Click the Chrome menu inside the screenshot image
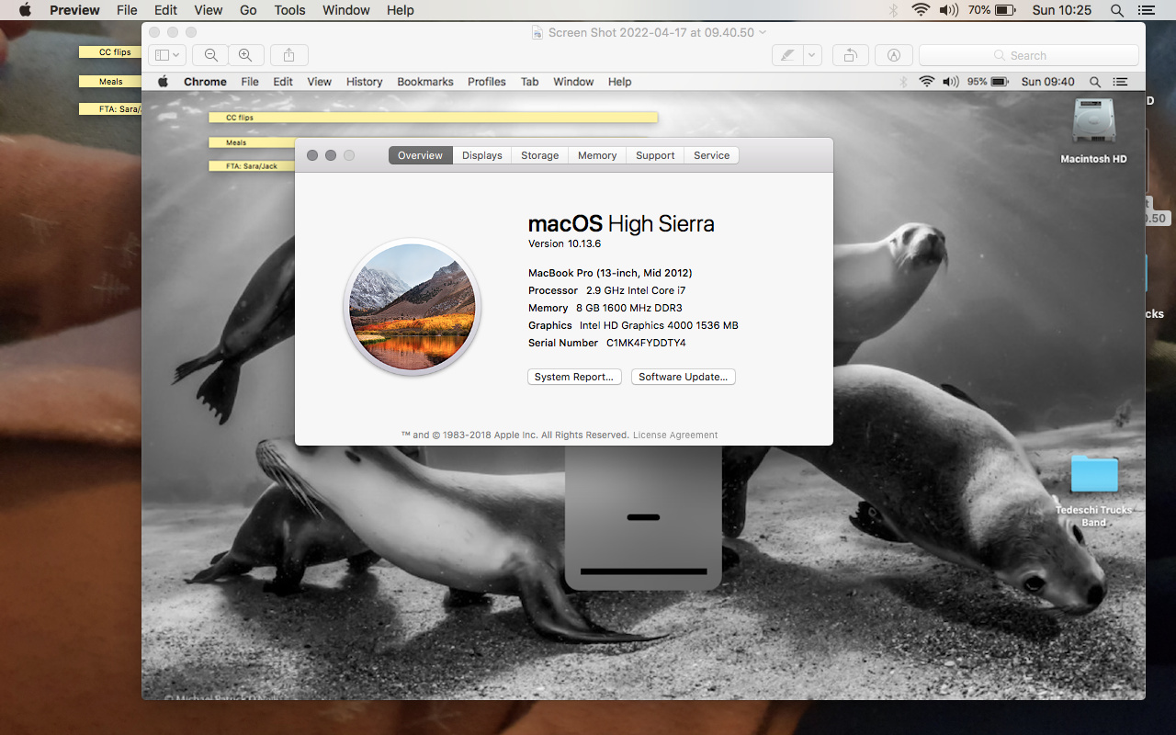The height and width of the screenshot is (735, 1176). click(205, 82)
